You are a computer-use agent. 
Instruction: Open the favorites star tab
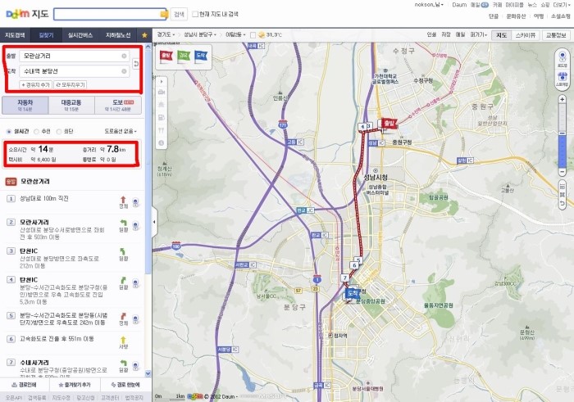tap(144, 35)
